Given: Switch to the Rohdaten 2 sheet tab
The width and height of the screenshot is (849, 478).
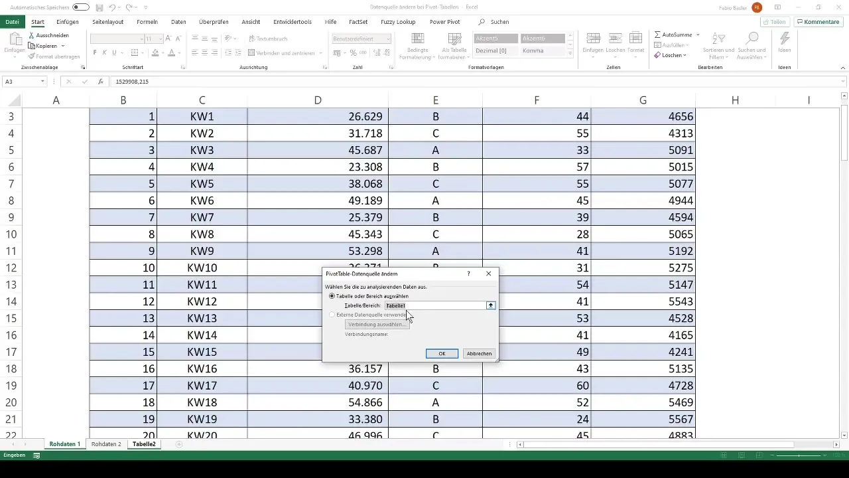Looking at the screenshot, I should point(106,443).
